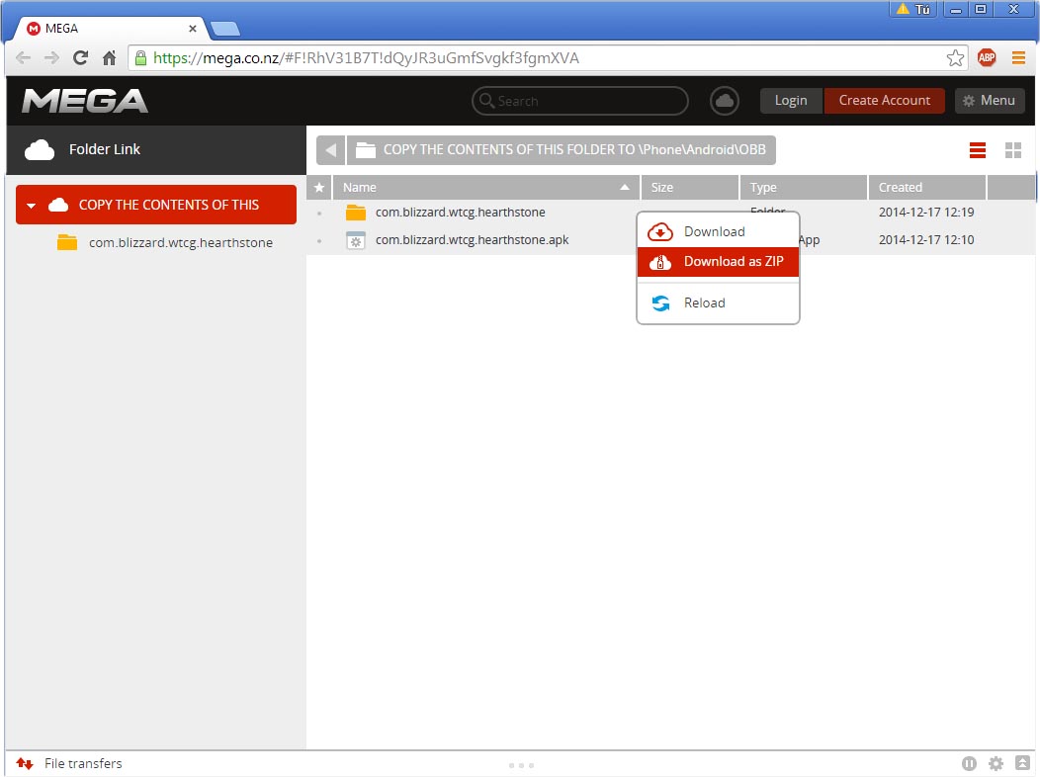1040x777 pixels.
Task: Select com.blizzard.wtcg.hearthstone.apk file row
Action: [670, 240]
